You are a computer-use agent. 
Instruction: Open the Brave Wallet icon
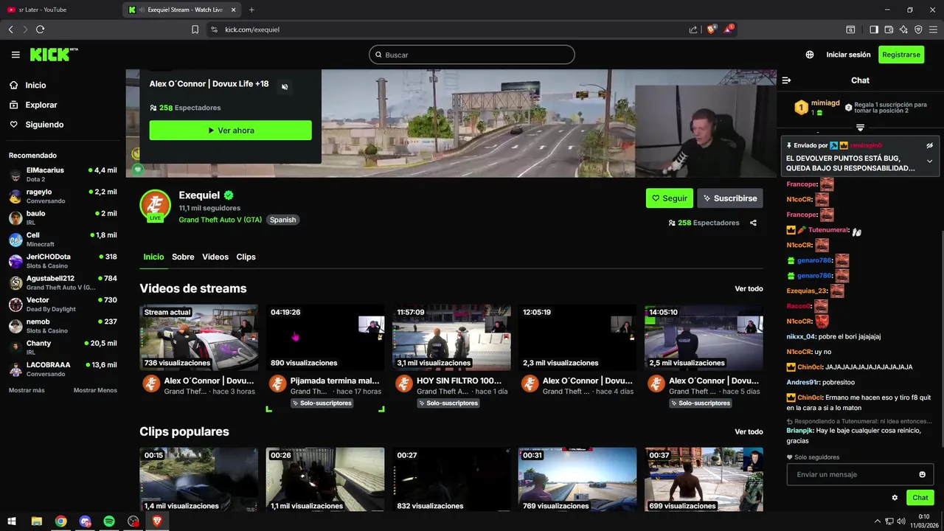click(889, 29)
